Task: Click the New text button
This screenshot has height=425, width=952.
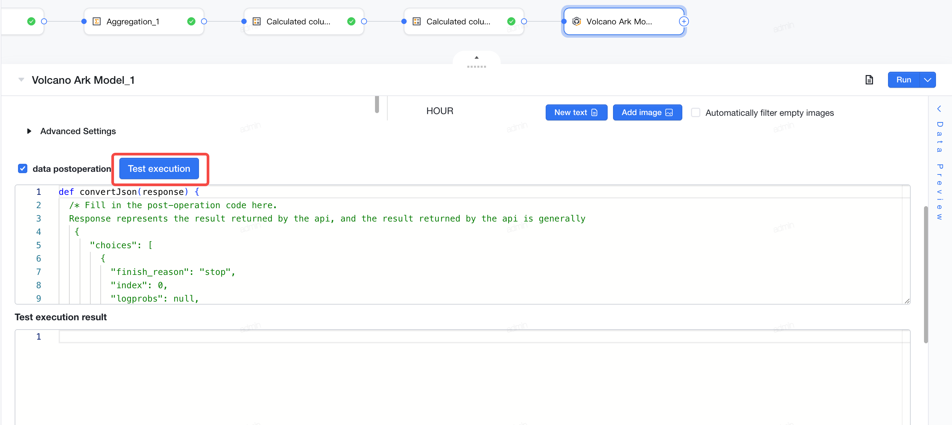Action: point(576,112)
